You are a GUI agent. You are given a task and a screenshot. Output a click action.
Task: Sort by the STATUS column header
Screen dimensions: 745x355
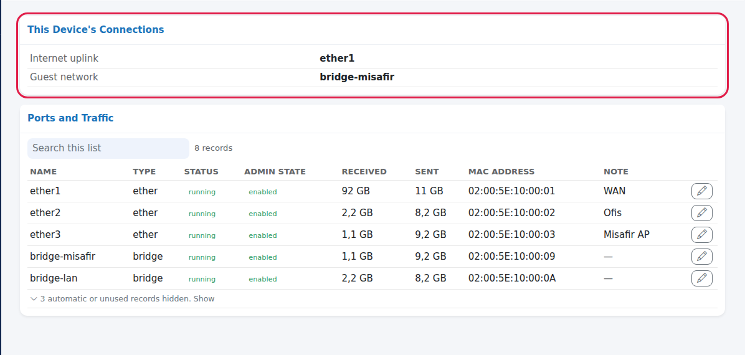[x=201, y=171]
